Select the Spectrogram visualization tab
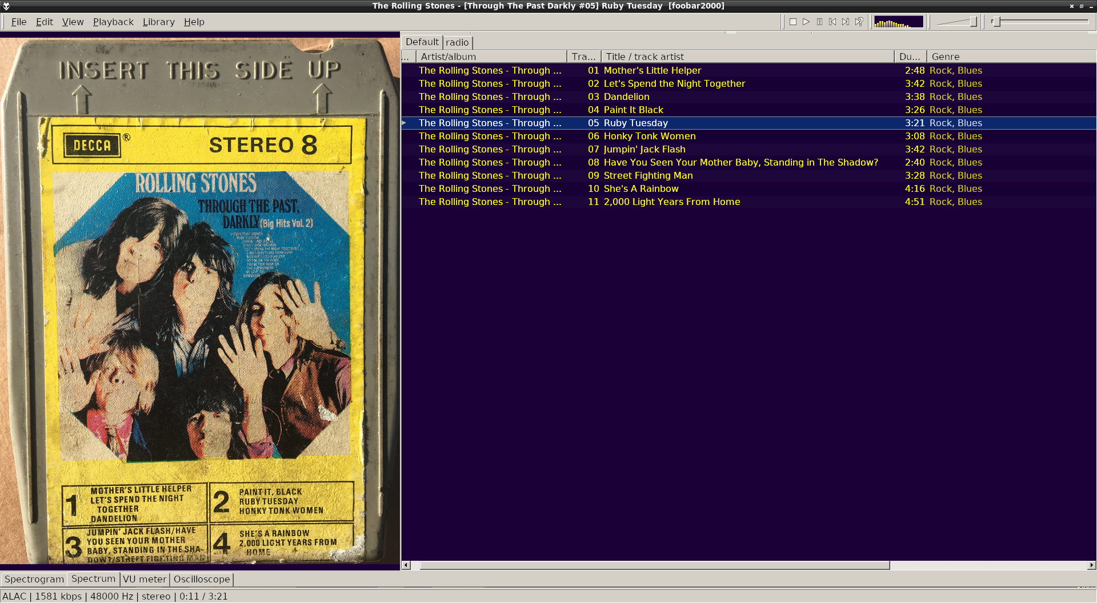Screen dimensions: 1097x603 pyautogui.click(x=34, y=579)
